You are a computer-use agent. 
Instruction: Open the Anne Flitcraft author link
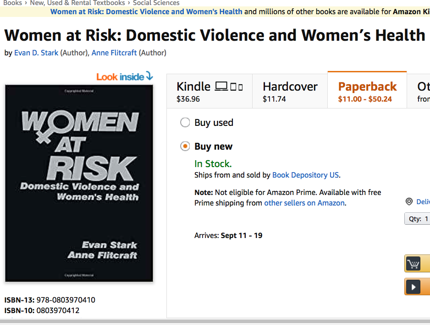(114, 53)
